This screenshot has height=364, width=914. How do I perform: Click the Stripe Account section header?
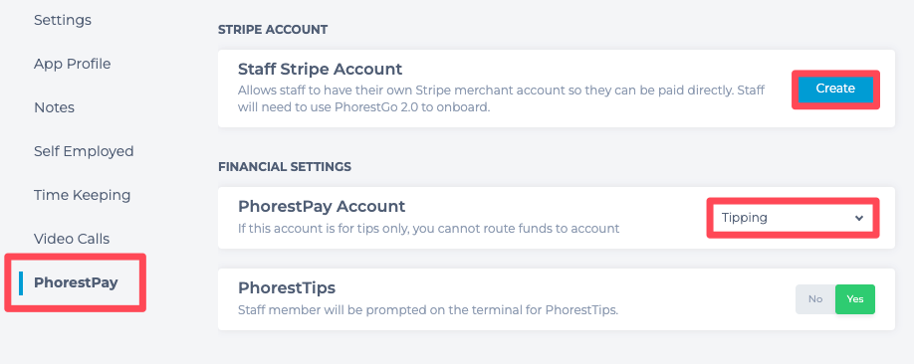[273, 29]
